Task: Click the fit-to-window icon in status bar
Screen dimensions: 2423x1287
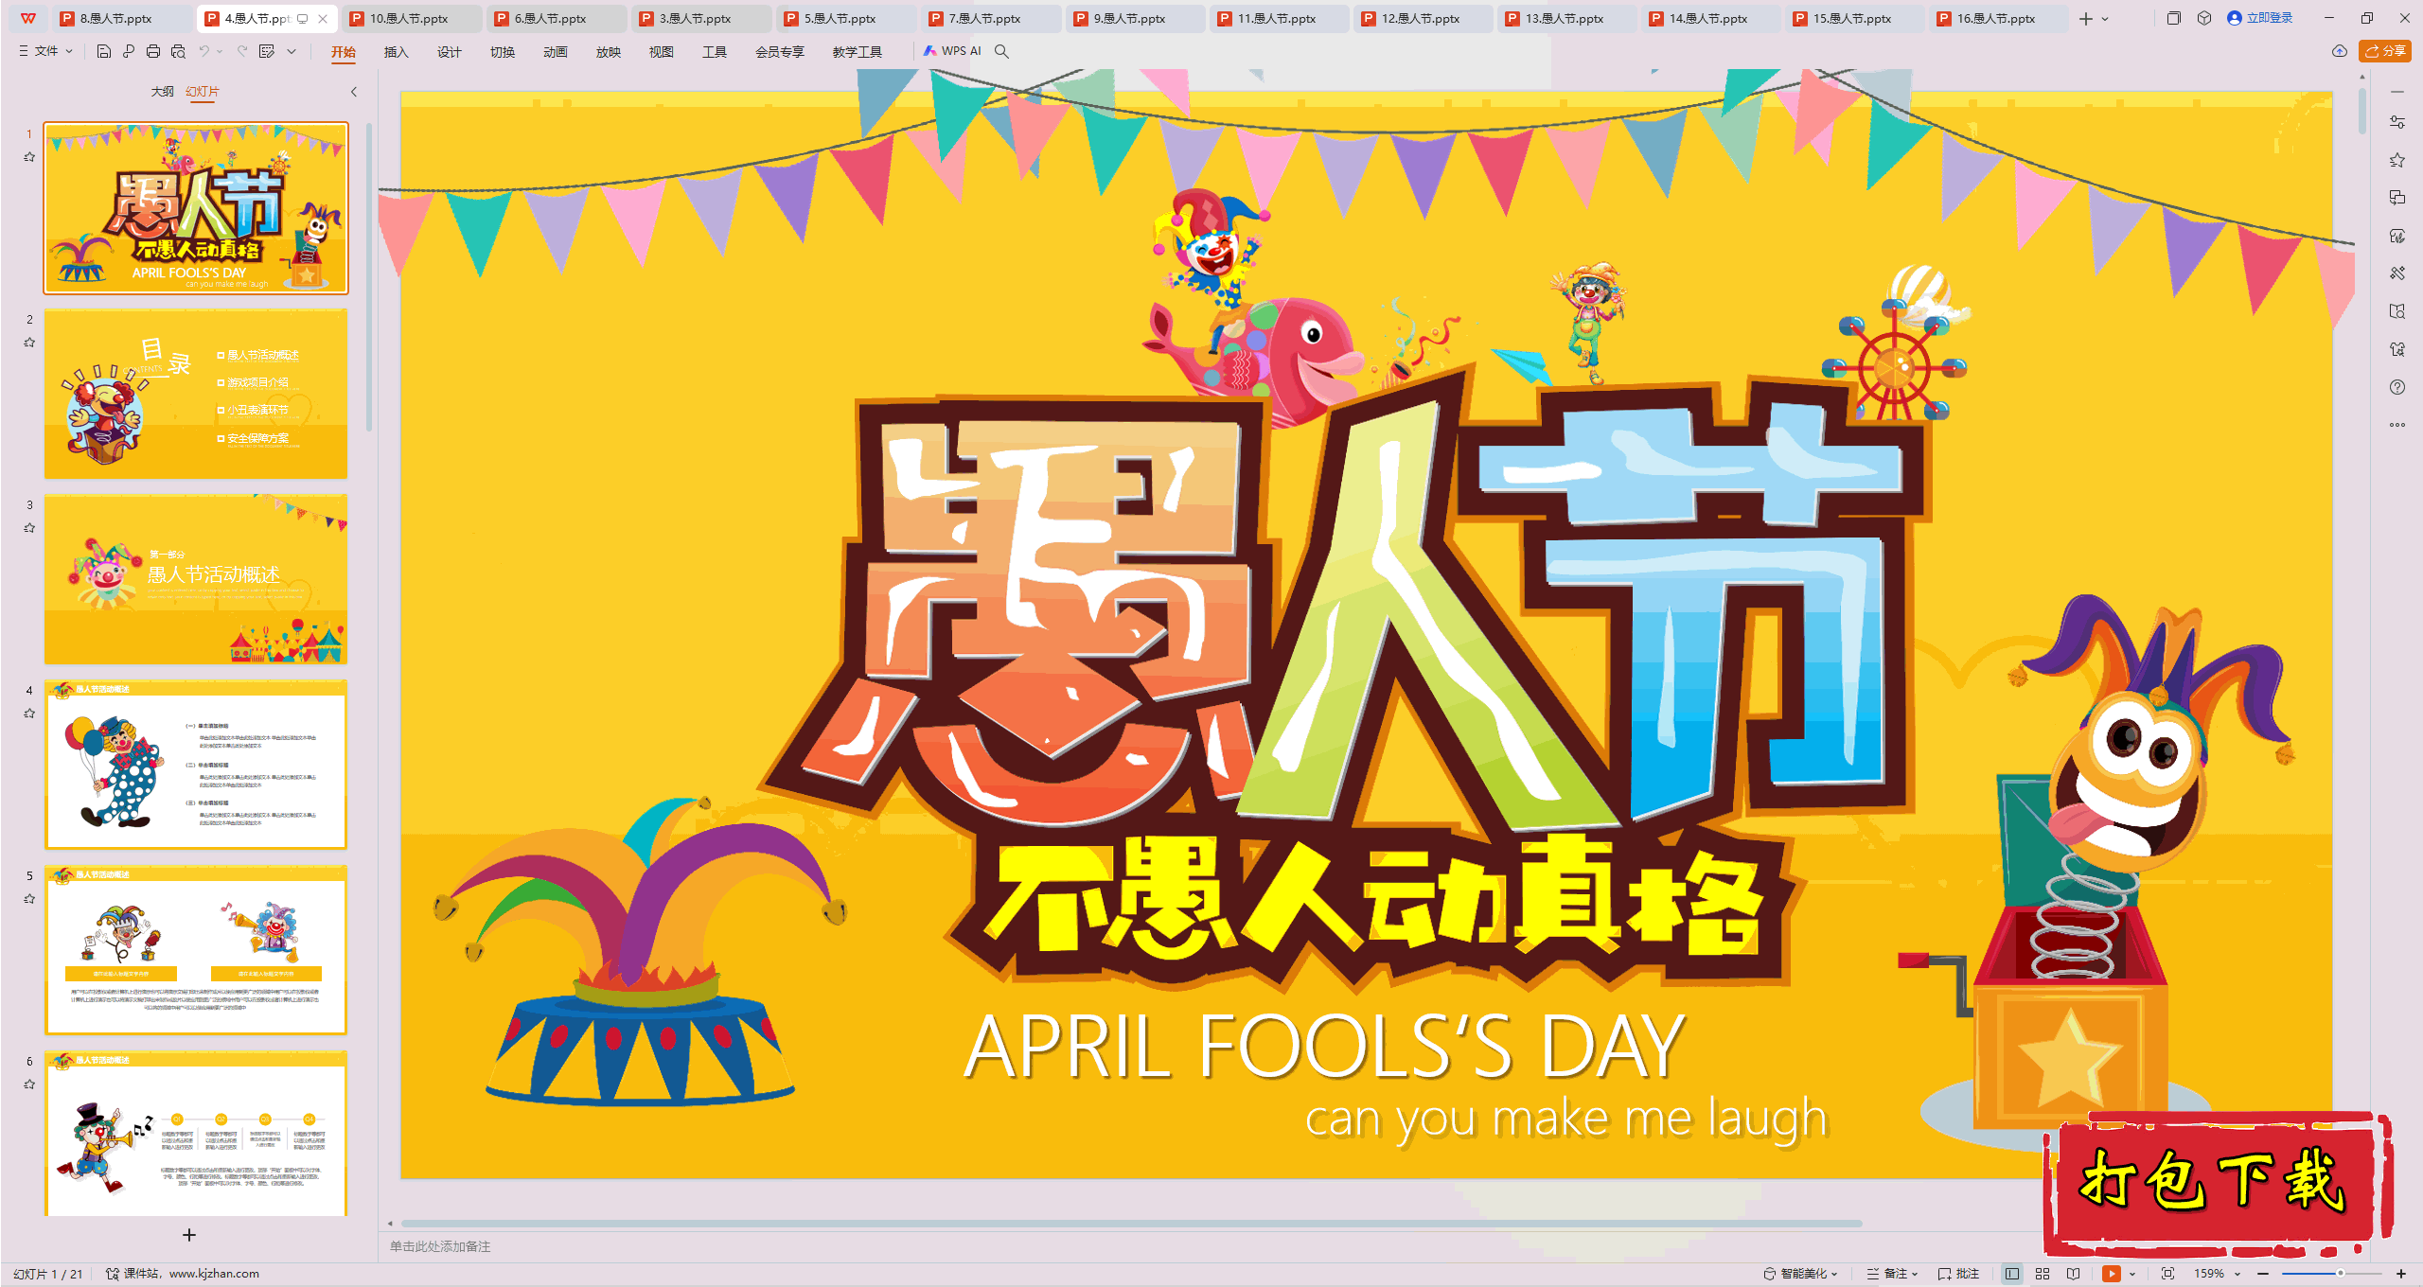Action: [x=2168, y=1274]
